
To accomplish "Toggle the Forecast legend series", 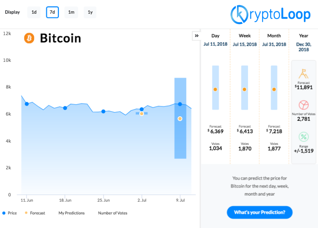I will point(35,213).
